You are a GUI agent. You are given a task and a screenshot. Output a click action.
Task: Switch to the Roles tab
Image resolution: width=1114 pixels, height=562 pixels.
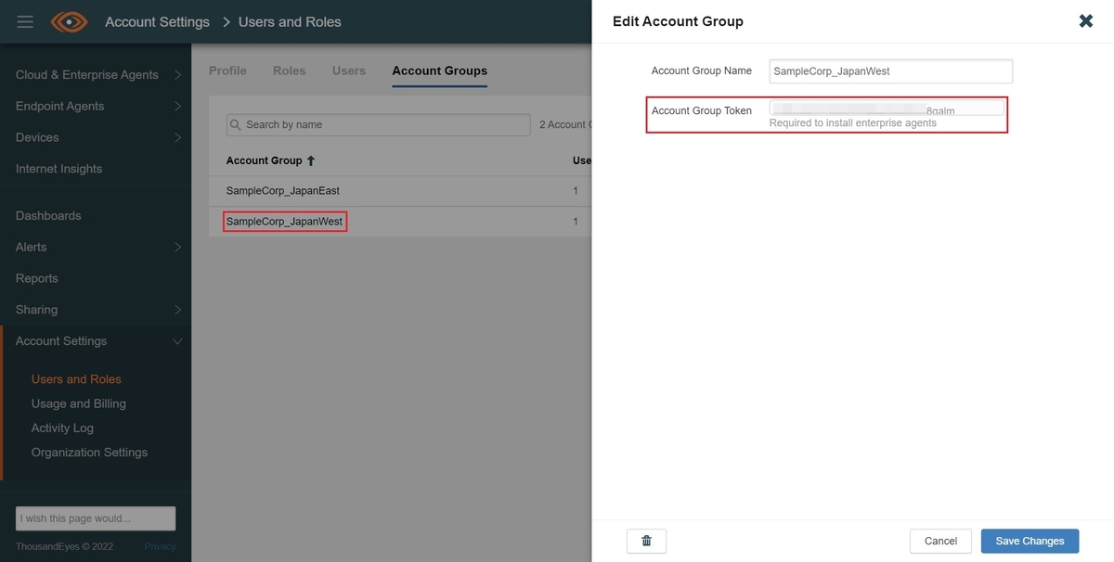[x=289, y=70]
